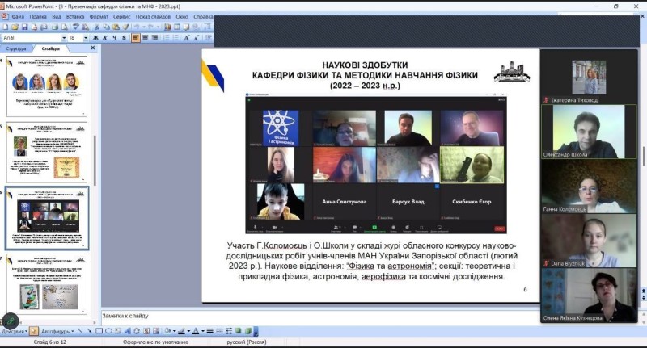Increase font size with large A icon
The height and width of the screenshot is (348, 647).
pos(186,37)
